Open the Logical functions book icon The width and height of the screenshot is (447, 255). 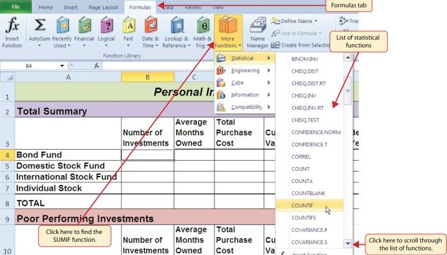point(107,25)
